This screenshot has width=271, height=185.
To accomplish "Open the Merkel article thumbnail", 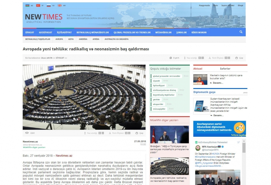I will point(200,79).
